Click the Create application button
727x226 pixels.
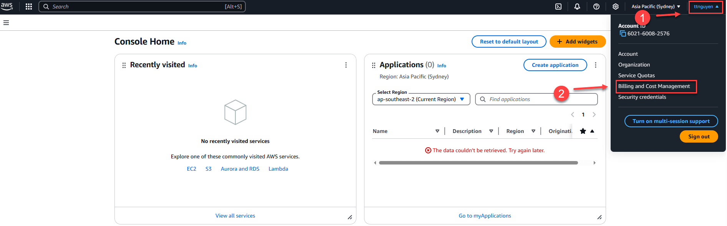point(555,65)
